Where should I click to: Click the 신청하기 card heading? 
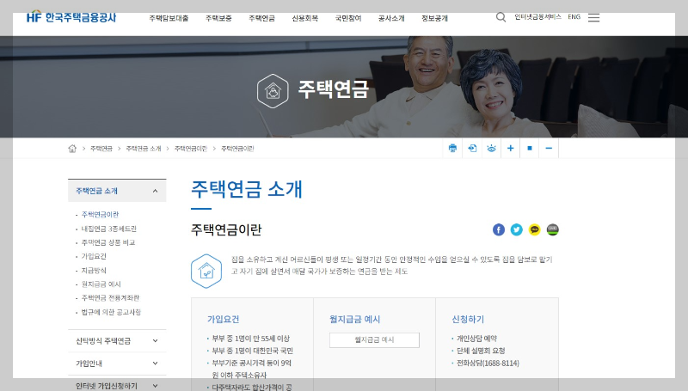468,319
